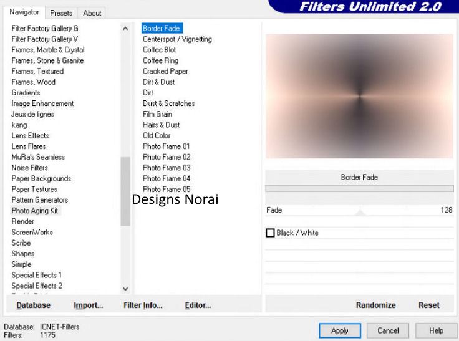This screenshot has height=341, width=459.
Task: Open the Presets tab
Action: 61,13
